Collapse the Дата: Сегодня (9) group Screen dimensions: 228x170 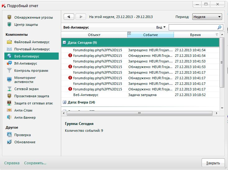point(64,43)
